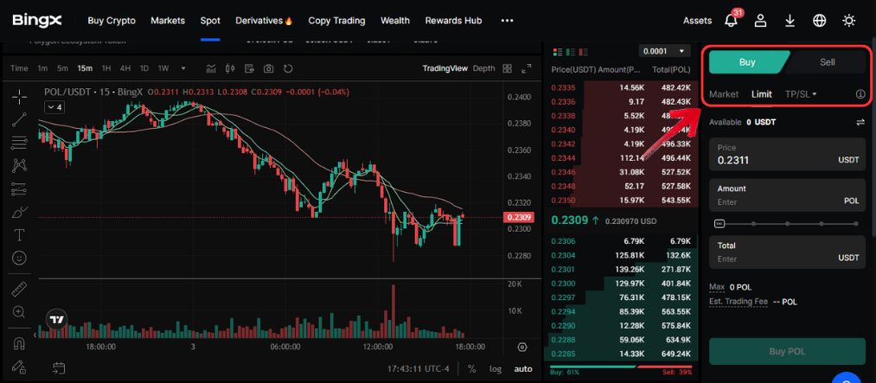The height and width of the screenshot is (383, 876).
Task: Switch chart to TradingView view
Action: pos(444,68)
